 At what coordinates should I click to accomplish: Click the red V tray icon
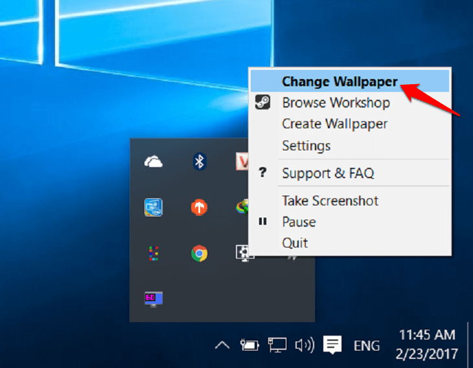click(x=242, y=161)
